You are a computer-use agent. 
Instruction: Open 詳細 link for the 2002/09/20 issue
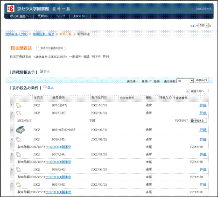coord(203,113)
